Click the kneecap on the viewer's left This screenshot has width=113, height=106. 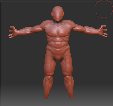pyautogui.click(x=49, y=78)
